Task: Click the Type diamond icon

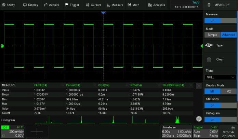Action: tap(209, 45)
